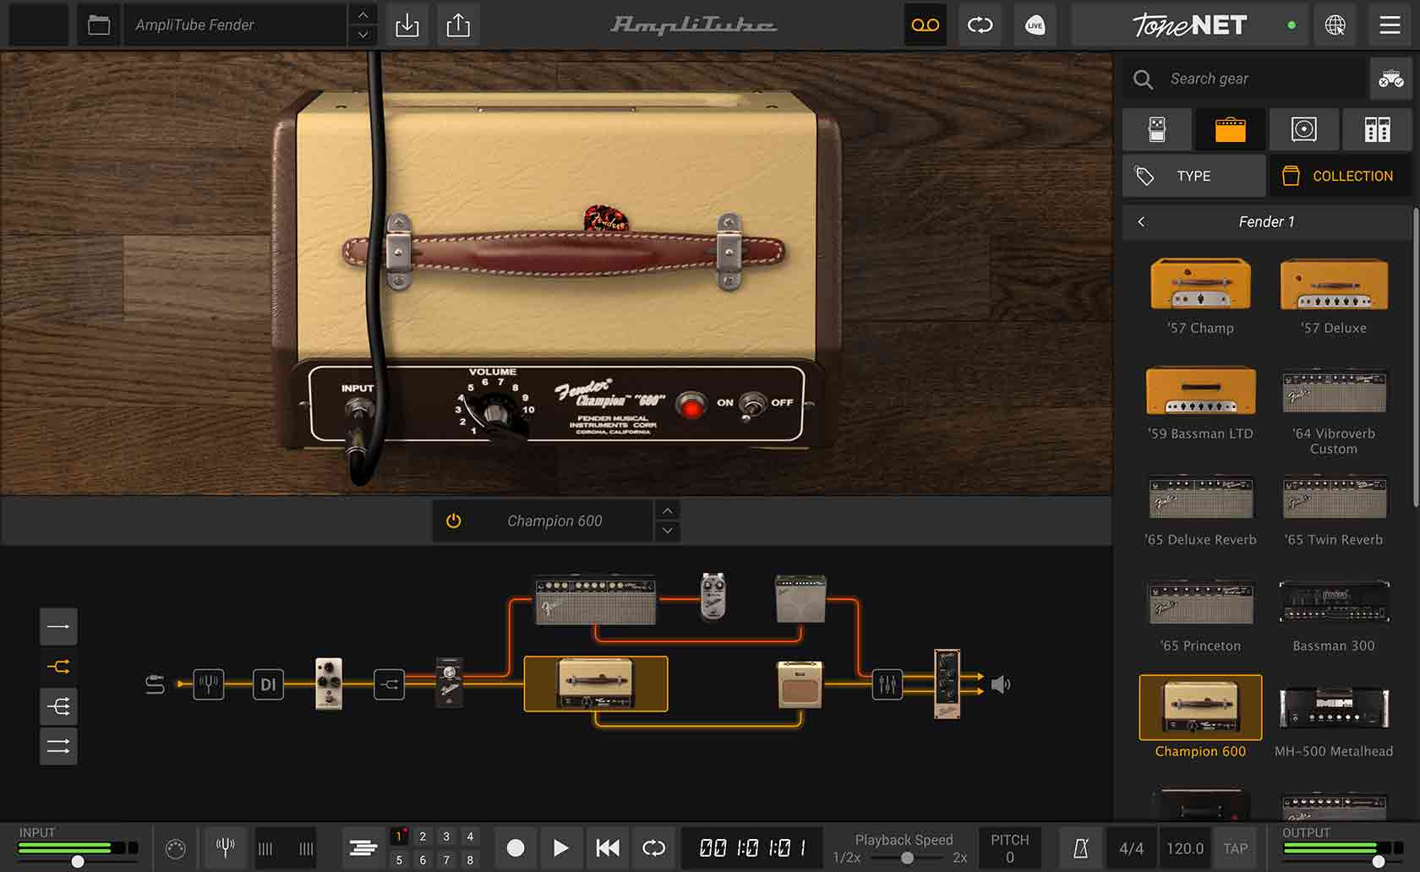This screenshot has height=872, width=1420.
Task: Toggle the Champion 600 power button
Action: point(454,521)
